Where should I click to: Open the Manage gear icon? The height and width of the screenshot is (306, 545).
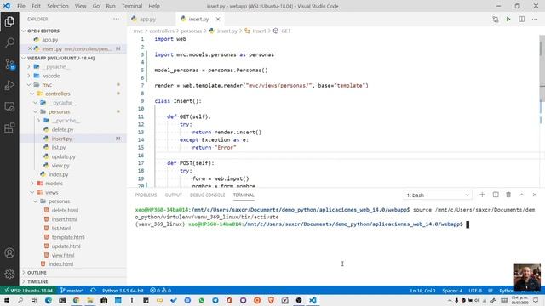click(9, 274)
